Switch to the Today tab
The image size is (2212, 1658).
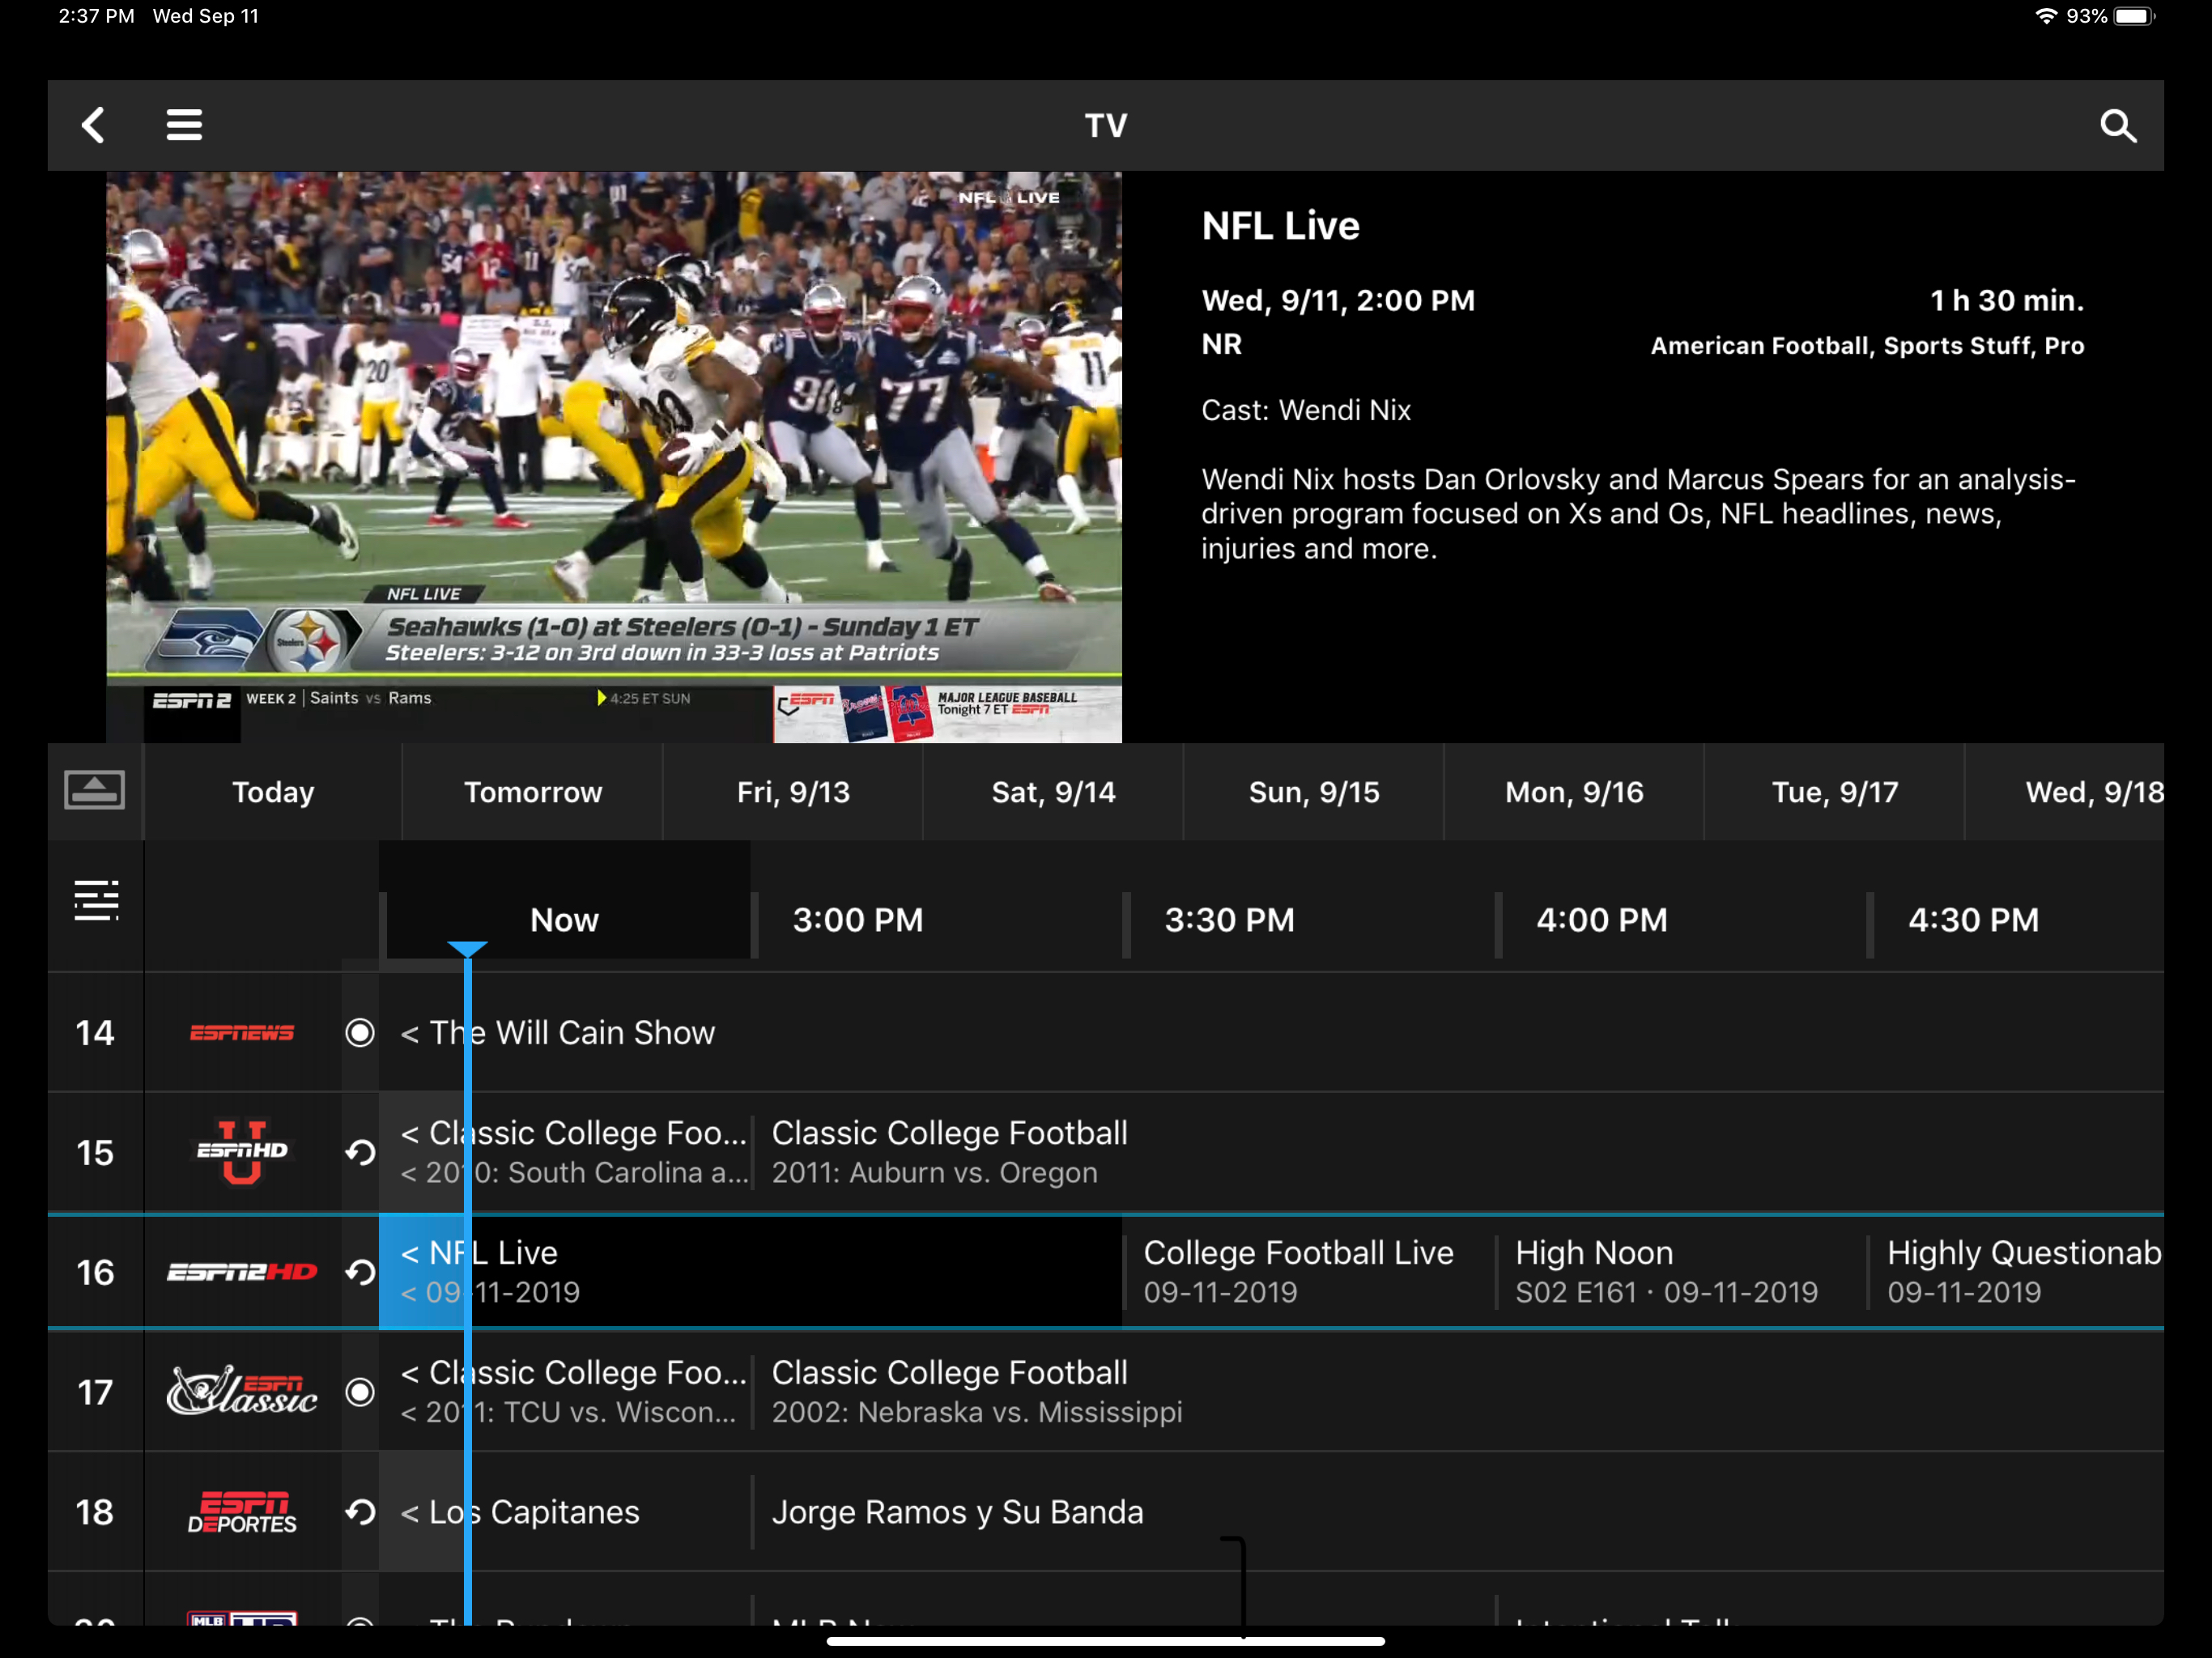pos(273,792)
